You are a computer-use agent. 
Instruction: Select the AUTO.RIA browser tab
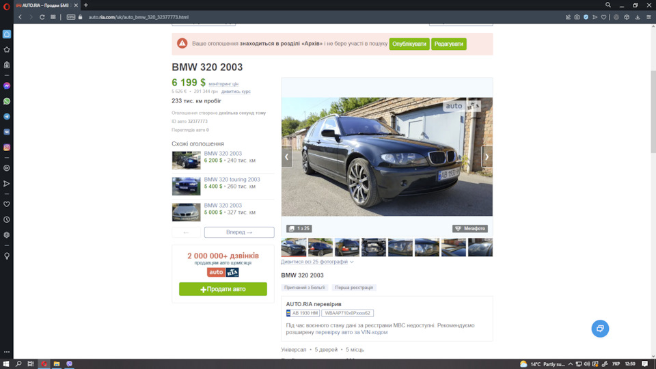[47, 5]
